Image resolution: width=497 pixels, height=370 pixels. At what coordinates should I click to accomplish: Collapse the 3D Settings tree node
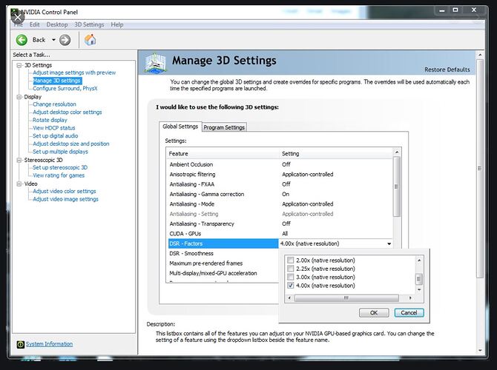click(x=19, y=65)
